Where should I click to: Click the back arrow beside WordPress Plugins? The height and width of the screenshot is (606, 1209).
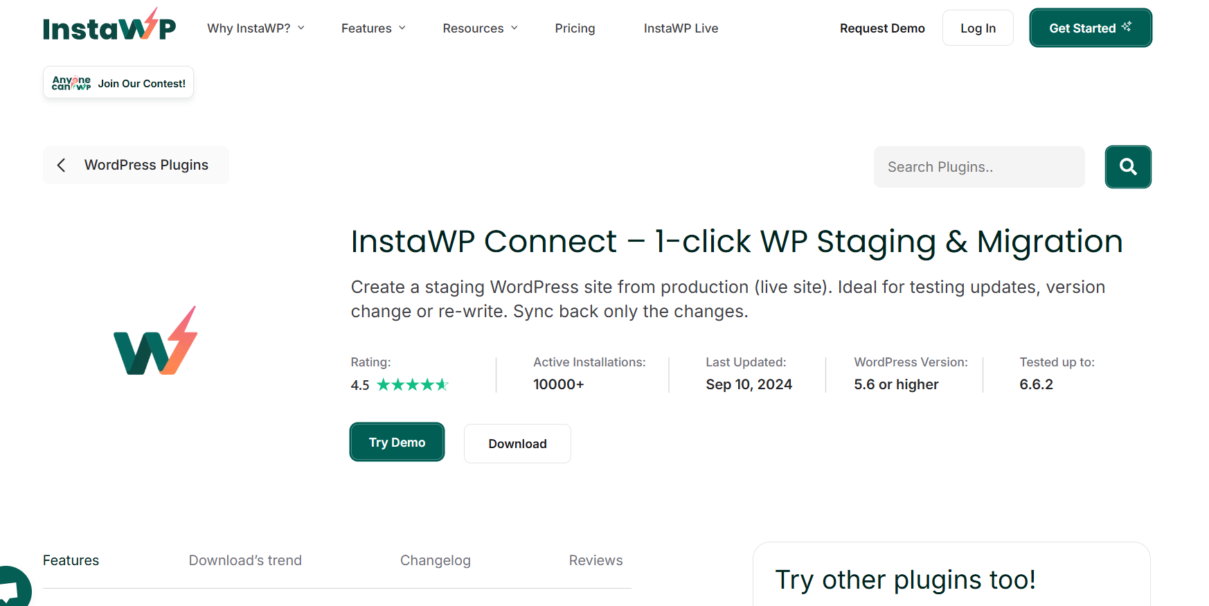click(x=62, y=165)
